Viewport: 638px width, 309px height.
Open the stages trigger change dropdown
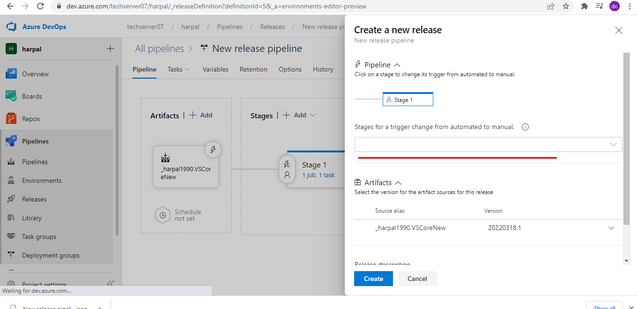tap(488, 144)
